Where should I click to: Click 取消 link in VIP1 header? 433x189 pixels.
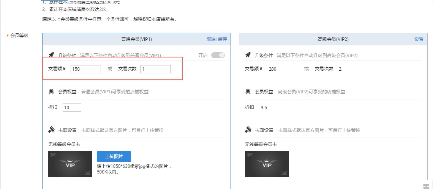point(211,39)
